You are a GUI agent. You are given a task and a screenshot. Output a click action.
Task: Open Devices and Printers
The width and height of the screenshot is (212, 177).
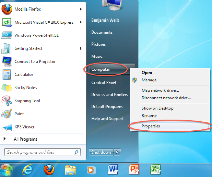pos(109,95)
